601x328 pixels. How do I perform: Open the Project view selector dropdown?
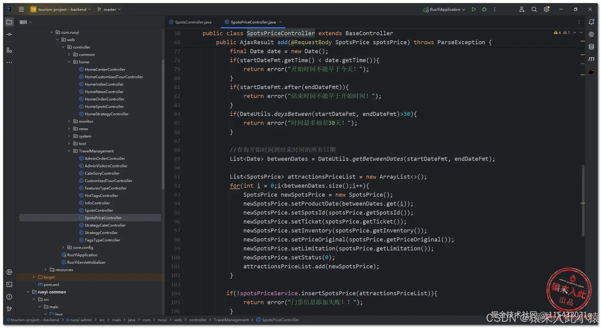coord(26,22)
